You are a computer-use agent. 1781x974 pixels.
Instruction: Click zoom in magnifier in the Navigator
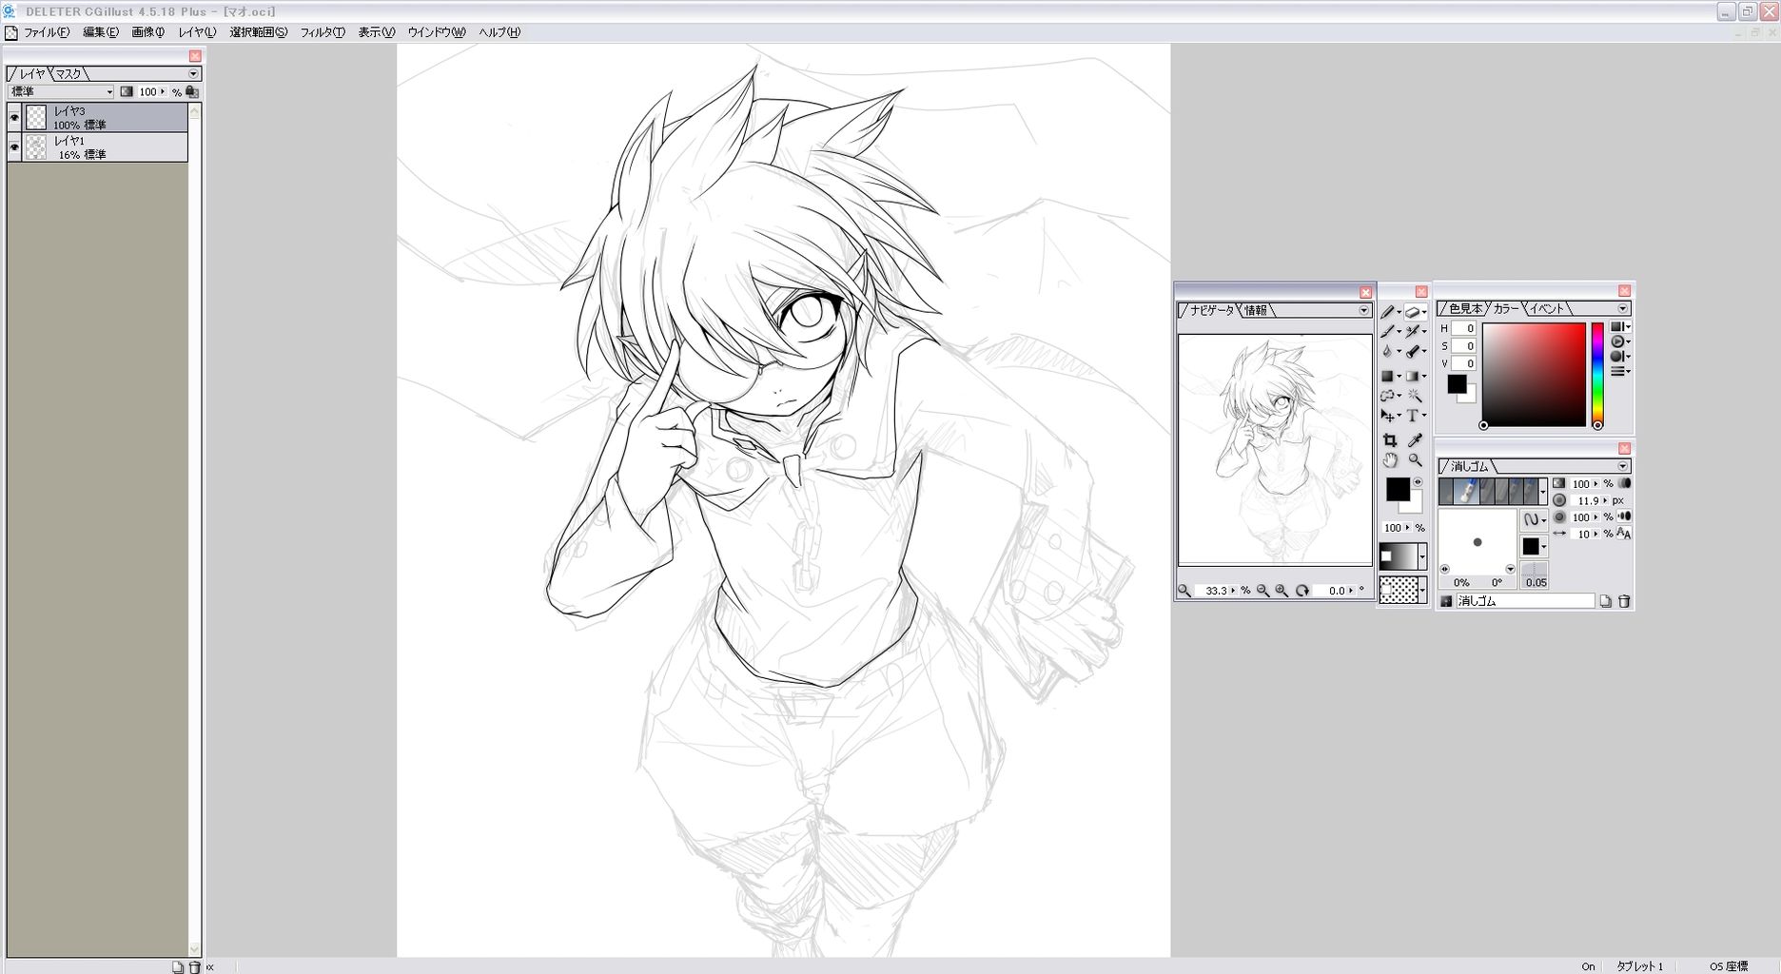[x=1282, y=591]
